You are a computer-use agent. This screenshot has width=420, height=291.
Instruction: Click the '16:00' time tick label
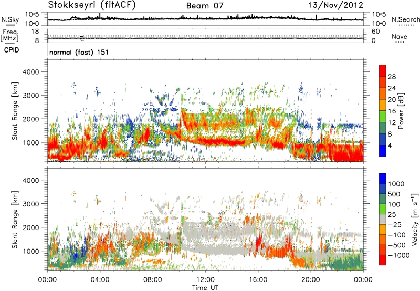[258, 280]
